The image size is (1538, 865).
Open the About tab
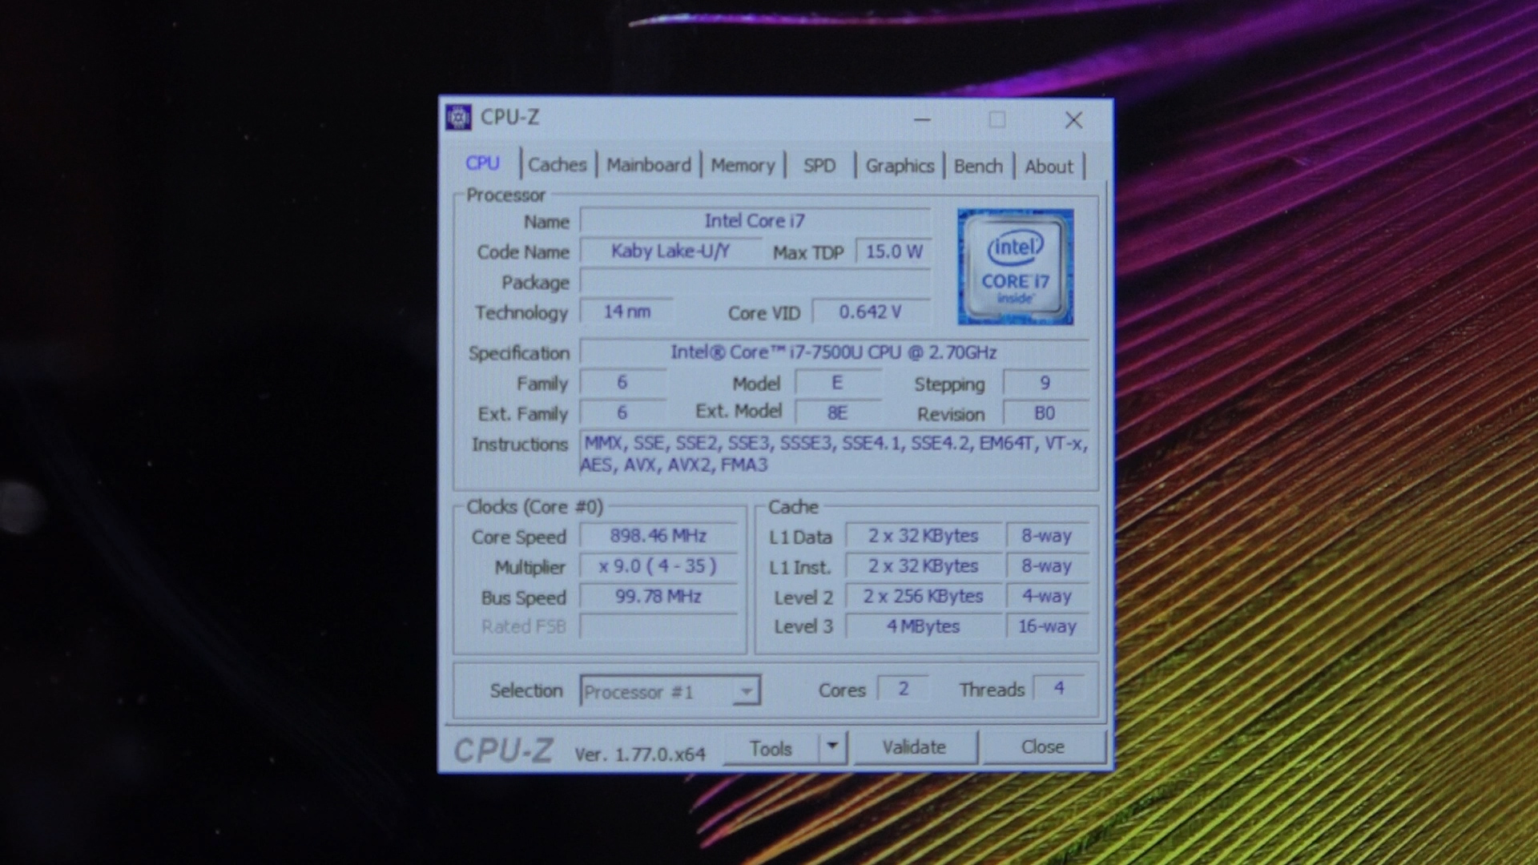coord(1049,167)
